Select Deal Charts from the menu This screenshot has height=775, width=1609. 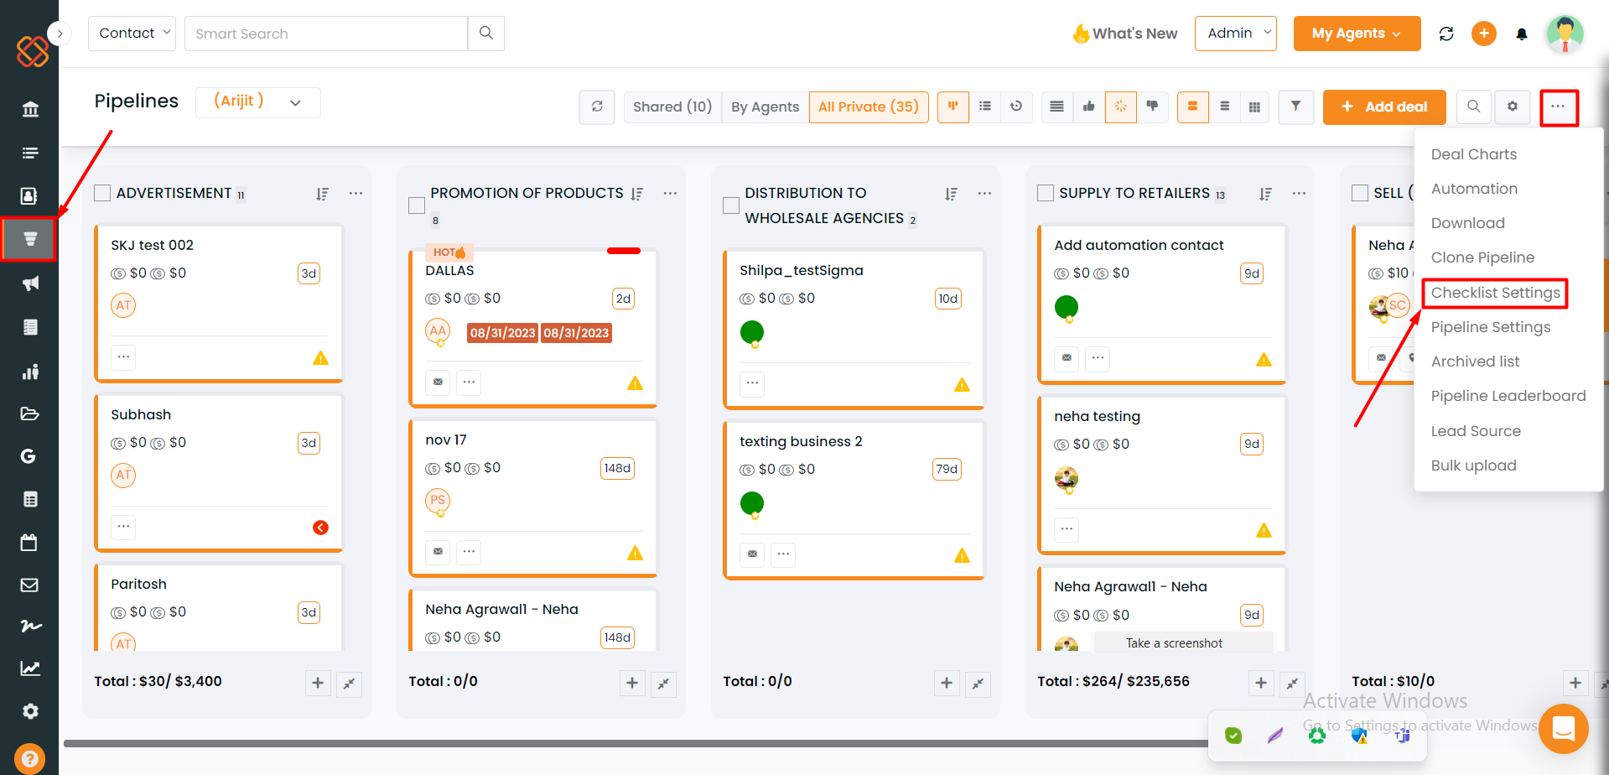click(x=1474, y=154)
